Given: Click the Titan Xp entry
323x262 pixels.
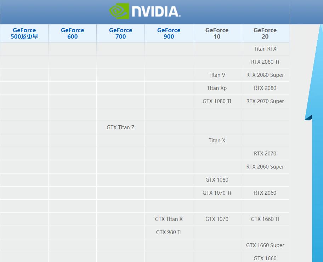Looking at the screenshot, I should pos(217,88).
